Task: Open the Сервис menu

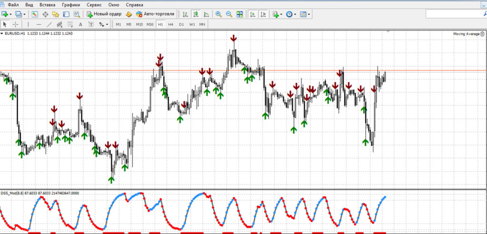Action: point(94,4)
